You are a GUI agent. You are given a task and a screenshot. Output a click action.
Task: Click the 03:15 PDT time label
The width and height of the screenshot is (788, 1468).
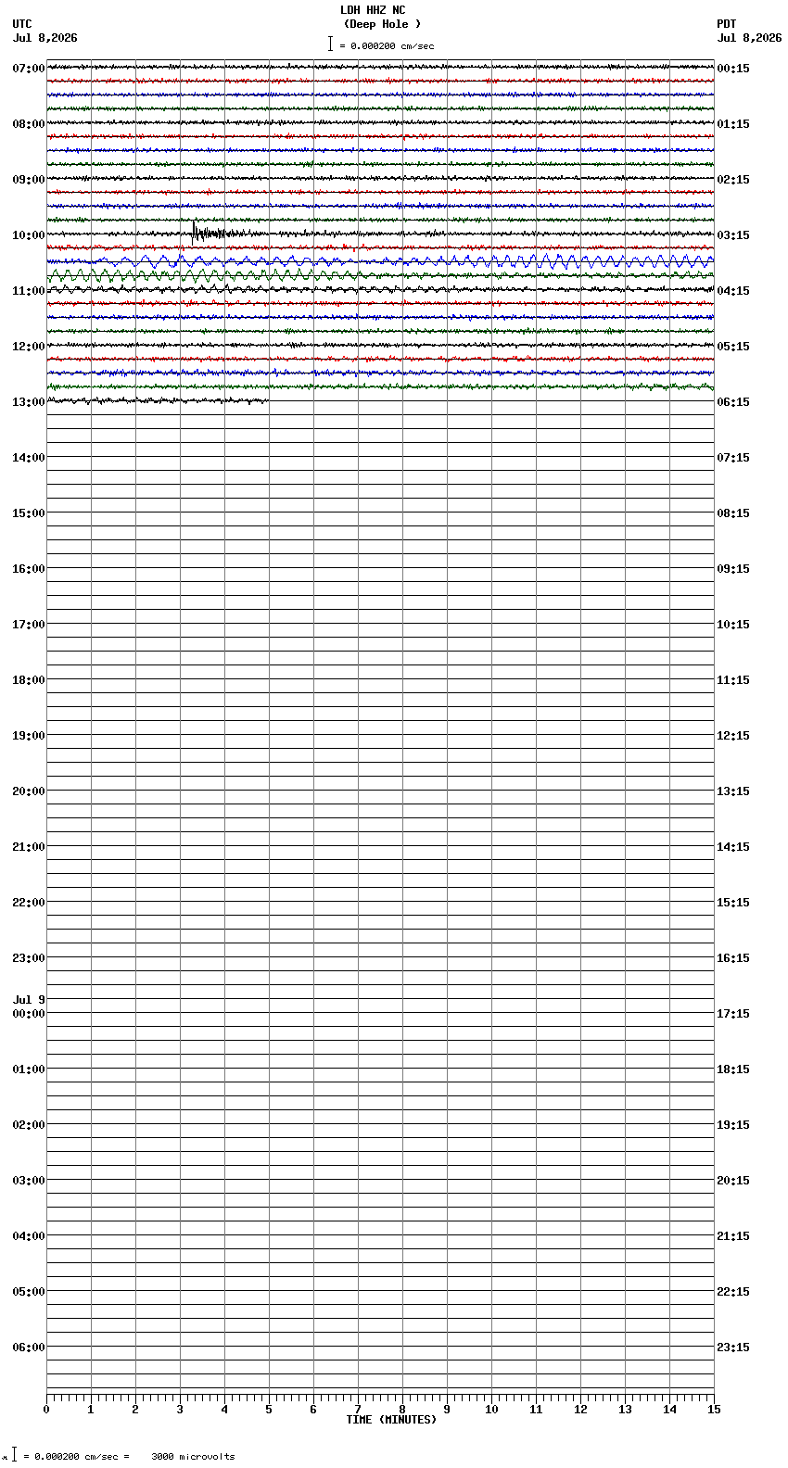[x=733, y=235]
